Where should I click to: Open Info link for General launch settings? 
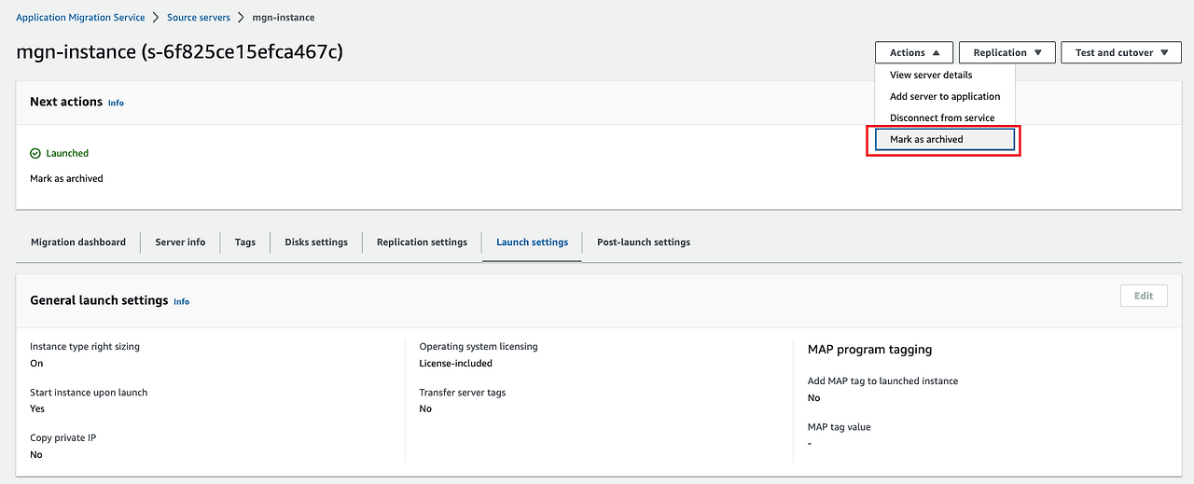(x=182, y=302)
